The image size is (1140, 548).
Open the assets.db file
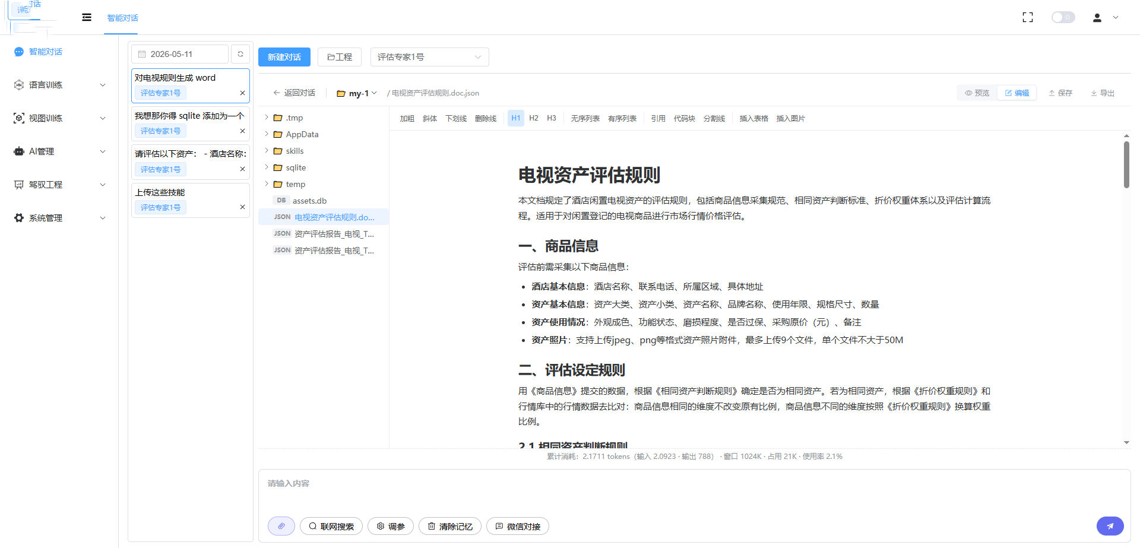tap(324, 201)
